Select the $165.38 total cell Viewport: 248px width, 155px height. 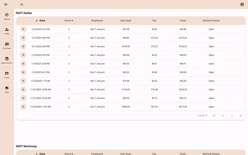coord(183,89)
